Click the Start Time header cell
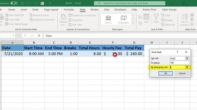Image resolution: width=197 pixels, height=110 pixels. pos(34,48)
